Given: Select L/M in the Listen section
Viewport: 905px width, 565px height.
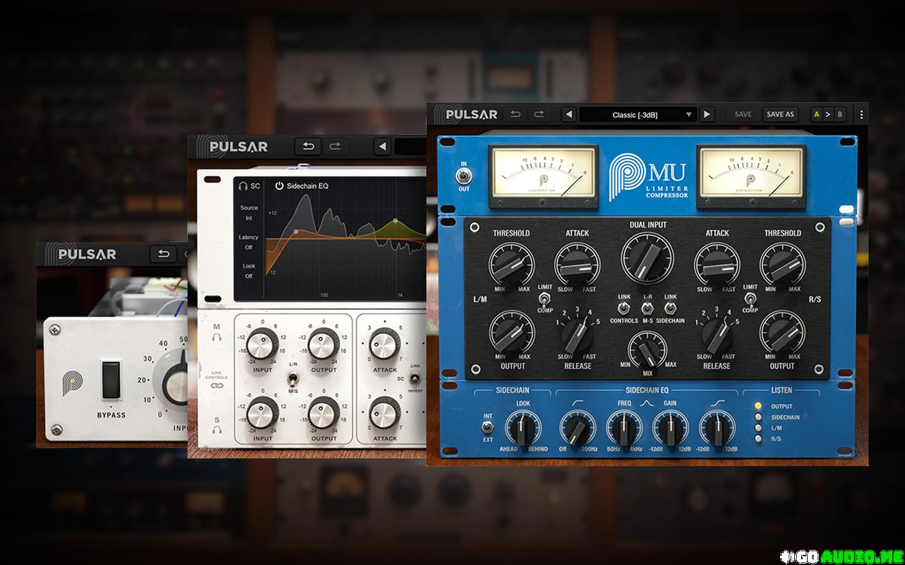Looking at the screenshot, I should pyautogui.click(x=759, y=428).
